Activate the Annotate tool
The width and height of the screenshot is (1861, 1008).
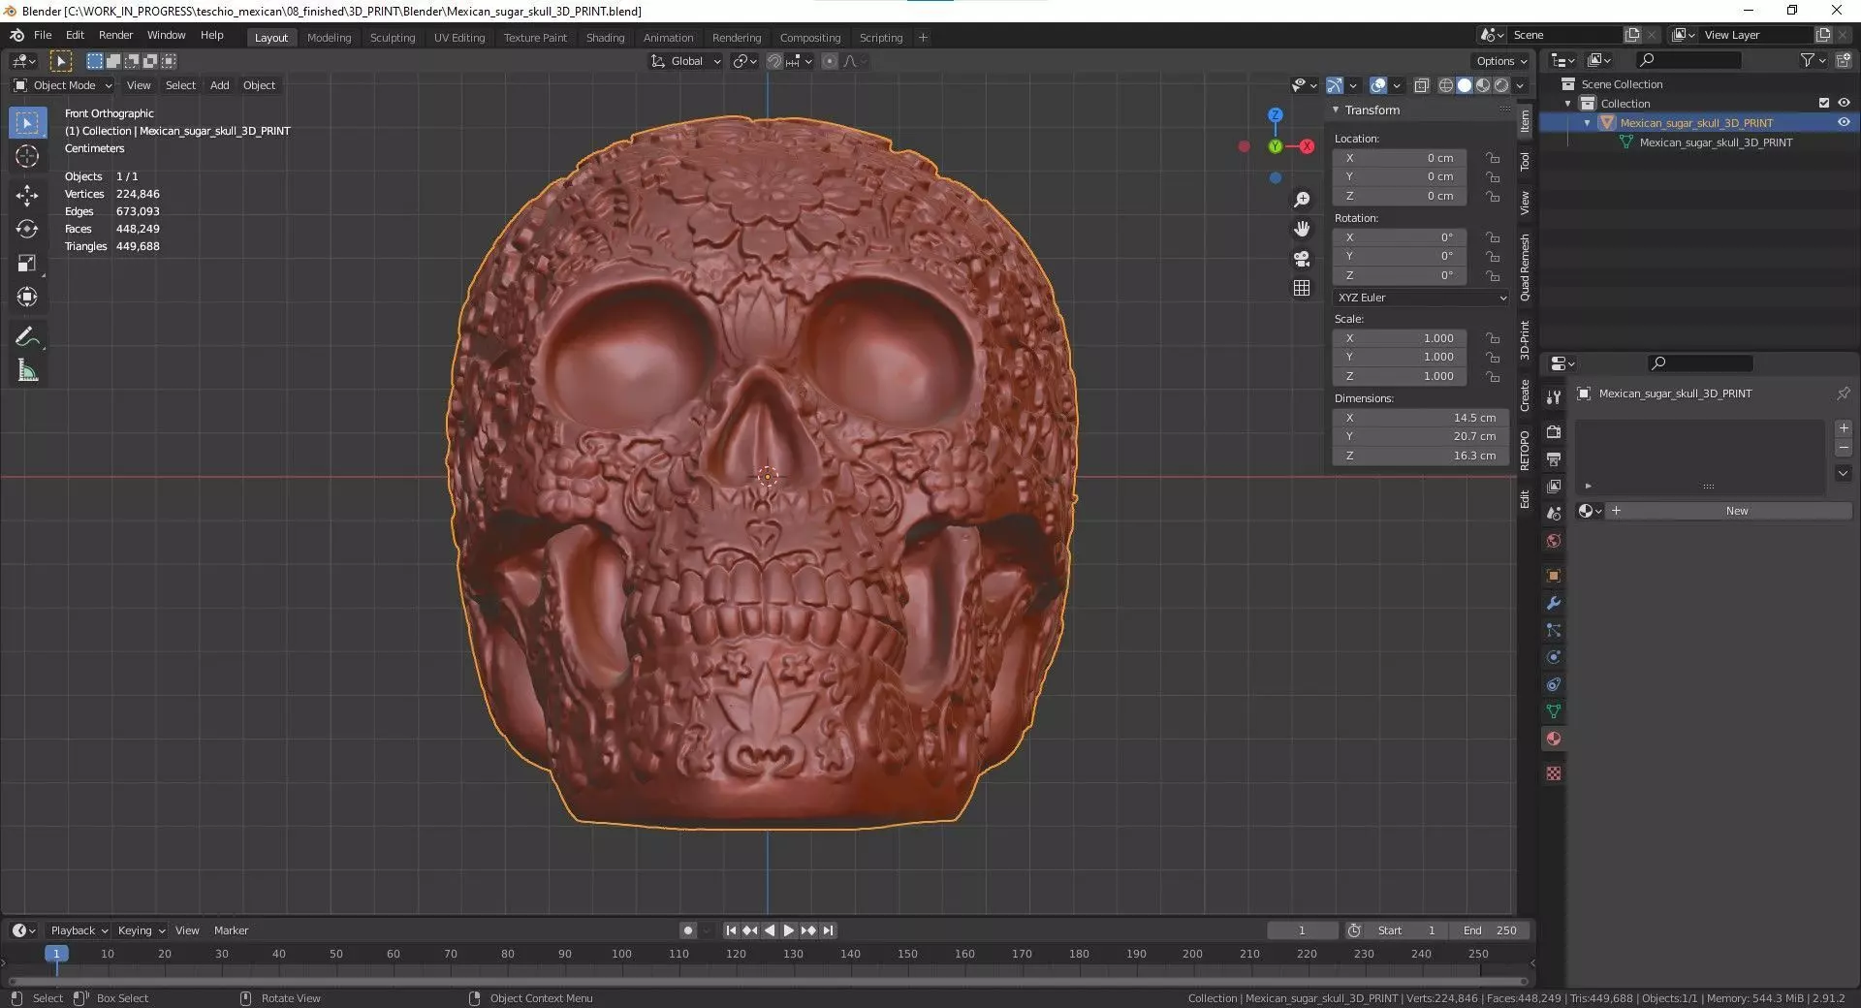click(x=27, y=337)
